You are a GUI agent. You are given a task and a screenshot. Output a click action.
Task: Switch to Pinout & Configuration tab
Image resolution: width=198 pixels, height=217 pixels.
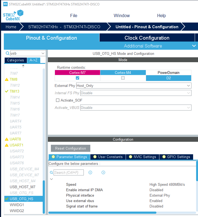51,38
